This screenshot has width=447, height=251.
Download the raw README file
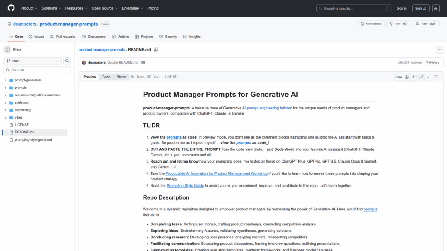pyautogui.click(x=413, y=77)
